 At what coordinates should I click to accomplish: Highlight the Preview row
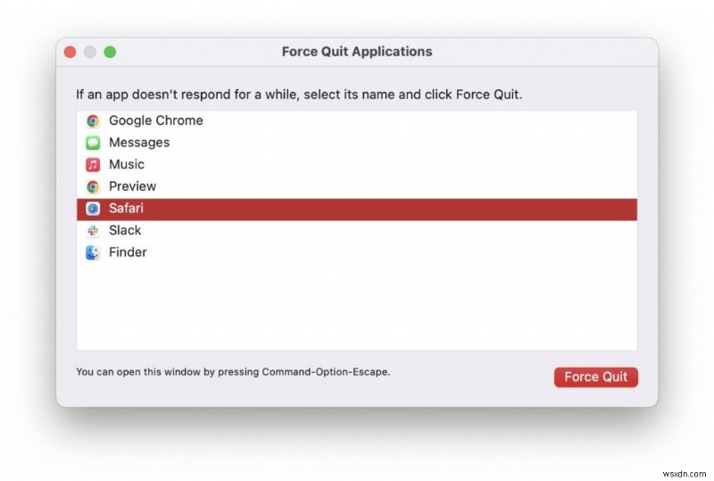[132, 187]
